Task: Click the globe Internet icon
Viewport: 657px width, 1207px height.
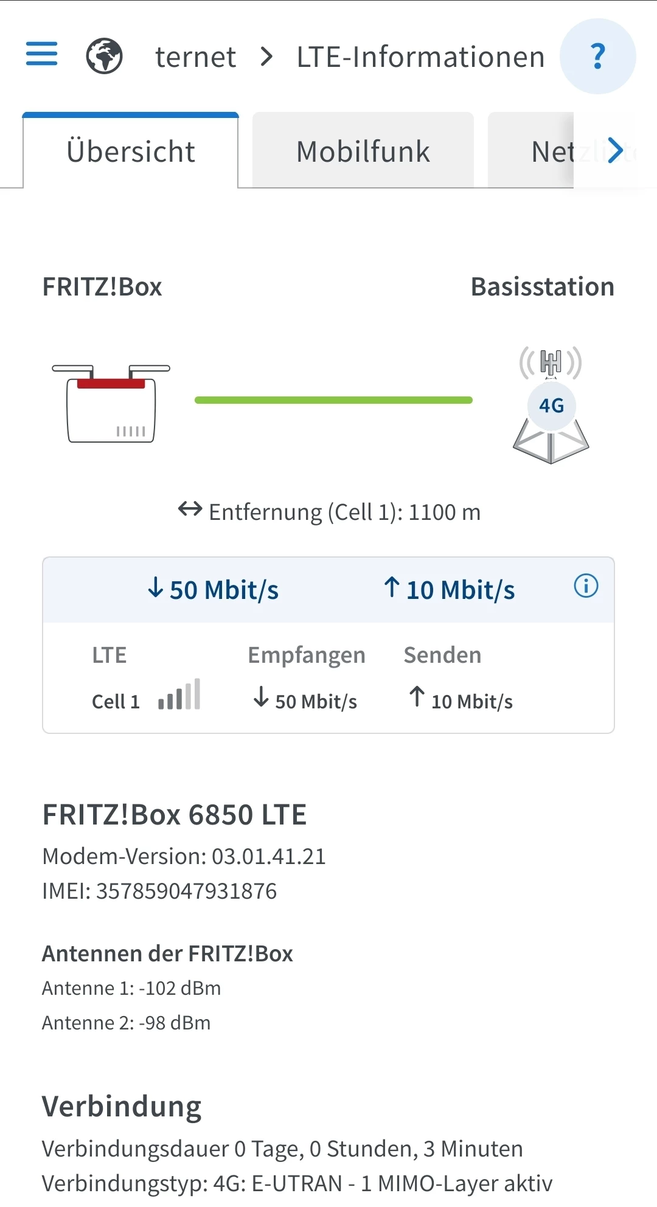Action: pos(104,56)
